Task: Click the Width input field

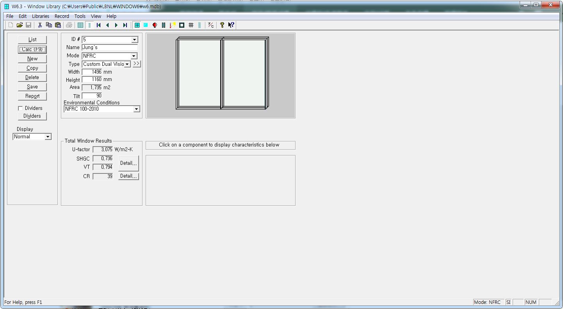Action: click(92, 72)
